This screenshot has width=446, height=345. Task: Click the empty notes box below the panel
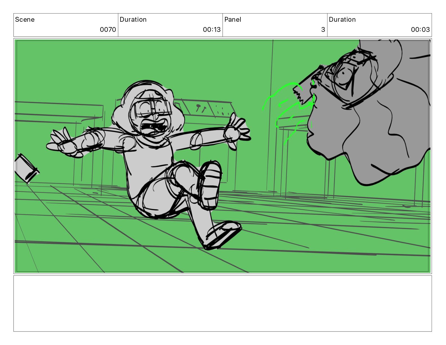tap(222, 303)
